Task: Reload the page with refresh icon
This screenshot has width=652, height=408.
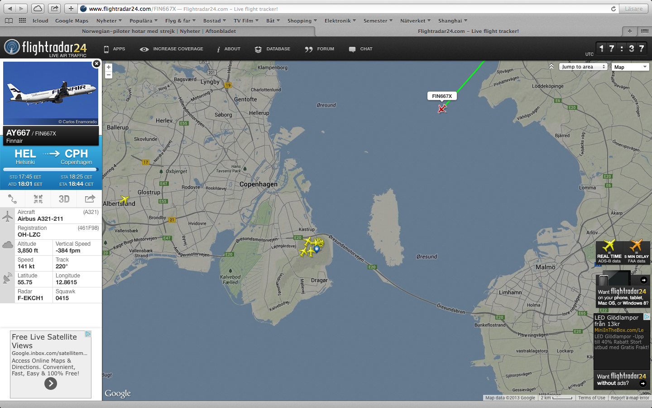Action: coord(614,9)
